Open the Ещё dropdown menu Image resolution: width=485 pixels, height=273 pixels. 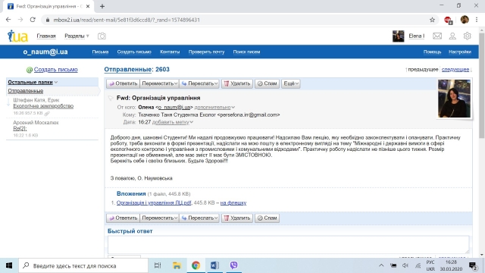[x=291, y=83]
